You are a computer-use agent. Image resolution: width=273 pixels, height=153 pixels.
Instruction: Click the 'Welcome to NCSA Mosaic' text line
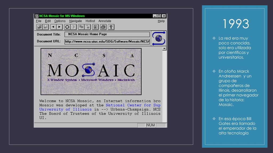[x=100, y=101]
